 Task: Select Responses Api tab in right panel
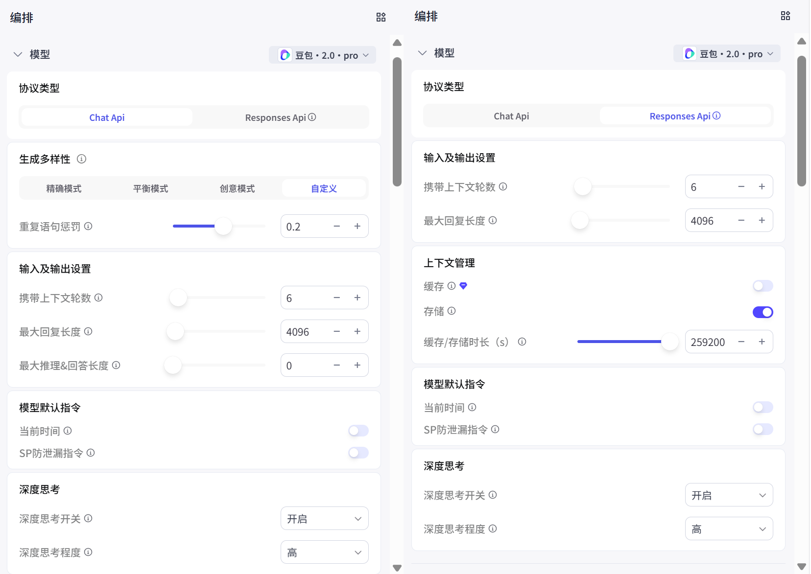685,116
